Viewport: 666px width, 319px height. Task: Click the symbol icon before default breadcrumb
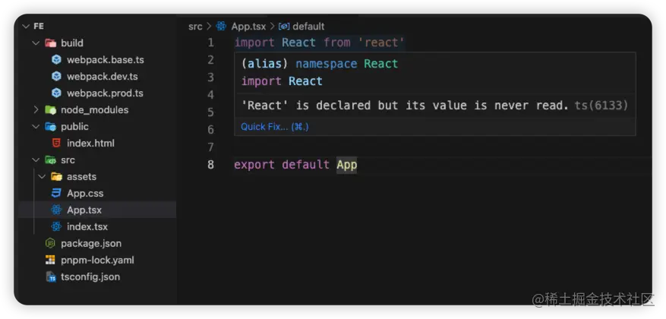pyautogui.click(x=284, y=27)
